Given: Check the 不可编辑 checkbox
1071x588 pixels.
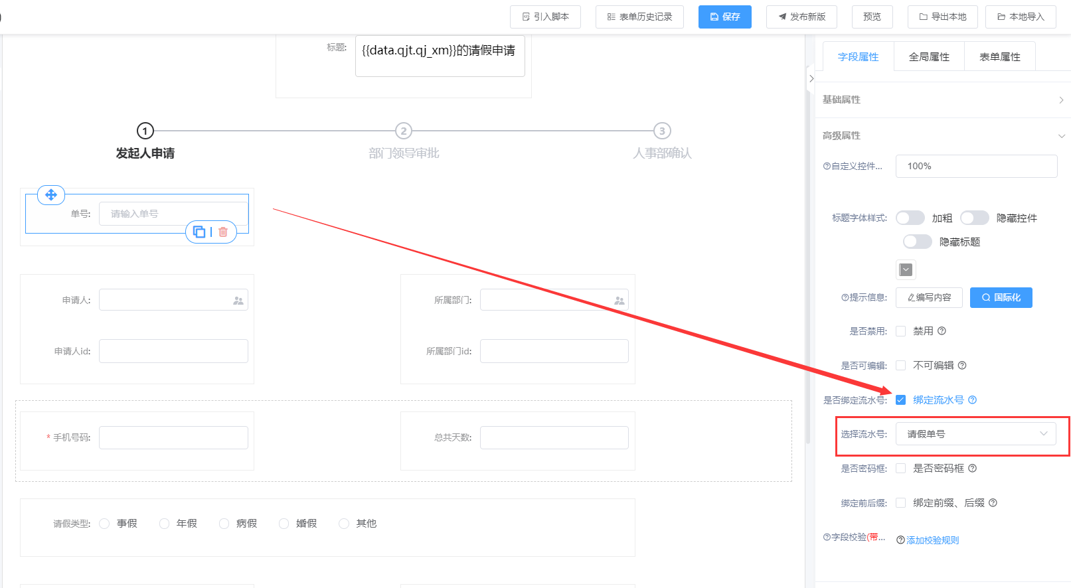Looking at the screenshot, I should (x=901, y=366).
